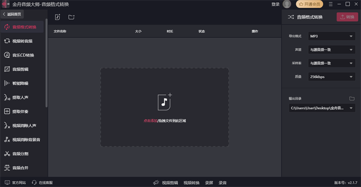Click the version number v2.1.7 text
The width and height of the screenshot is (361, 187).
(x=352, y=183)
